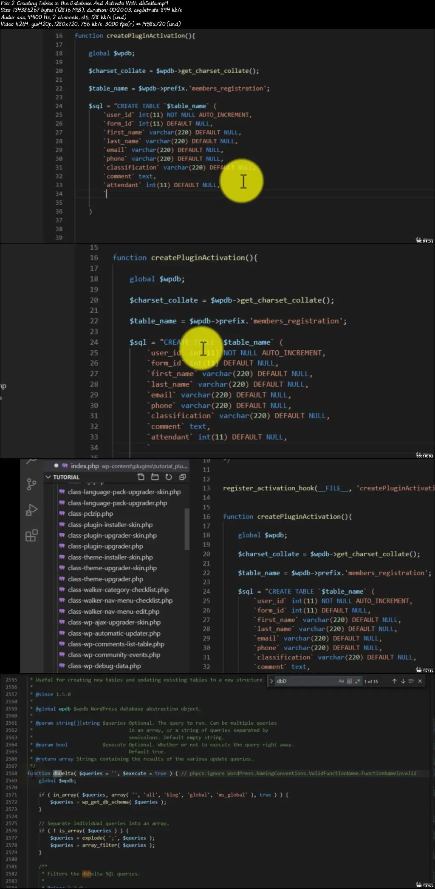Open the Source Control view in activity bar

pos(31,484)
